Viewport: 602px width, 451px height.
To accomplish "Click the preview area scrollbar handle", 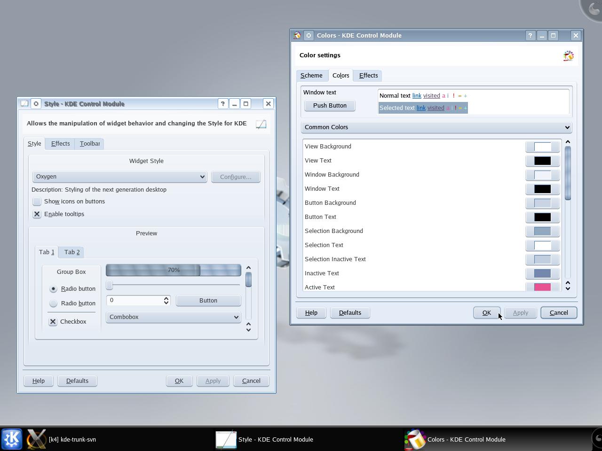I will pyautogui.click(x=248, y=280).
